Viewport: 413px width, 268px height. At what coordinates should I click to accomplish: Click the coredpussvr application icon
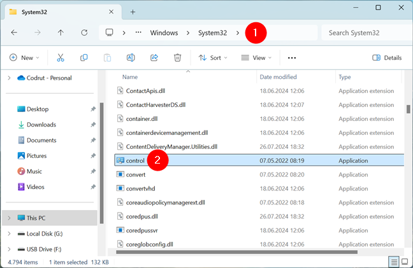[120, 230]
